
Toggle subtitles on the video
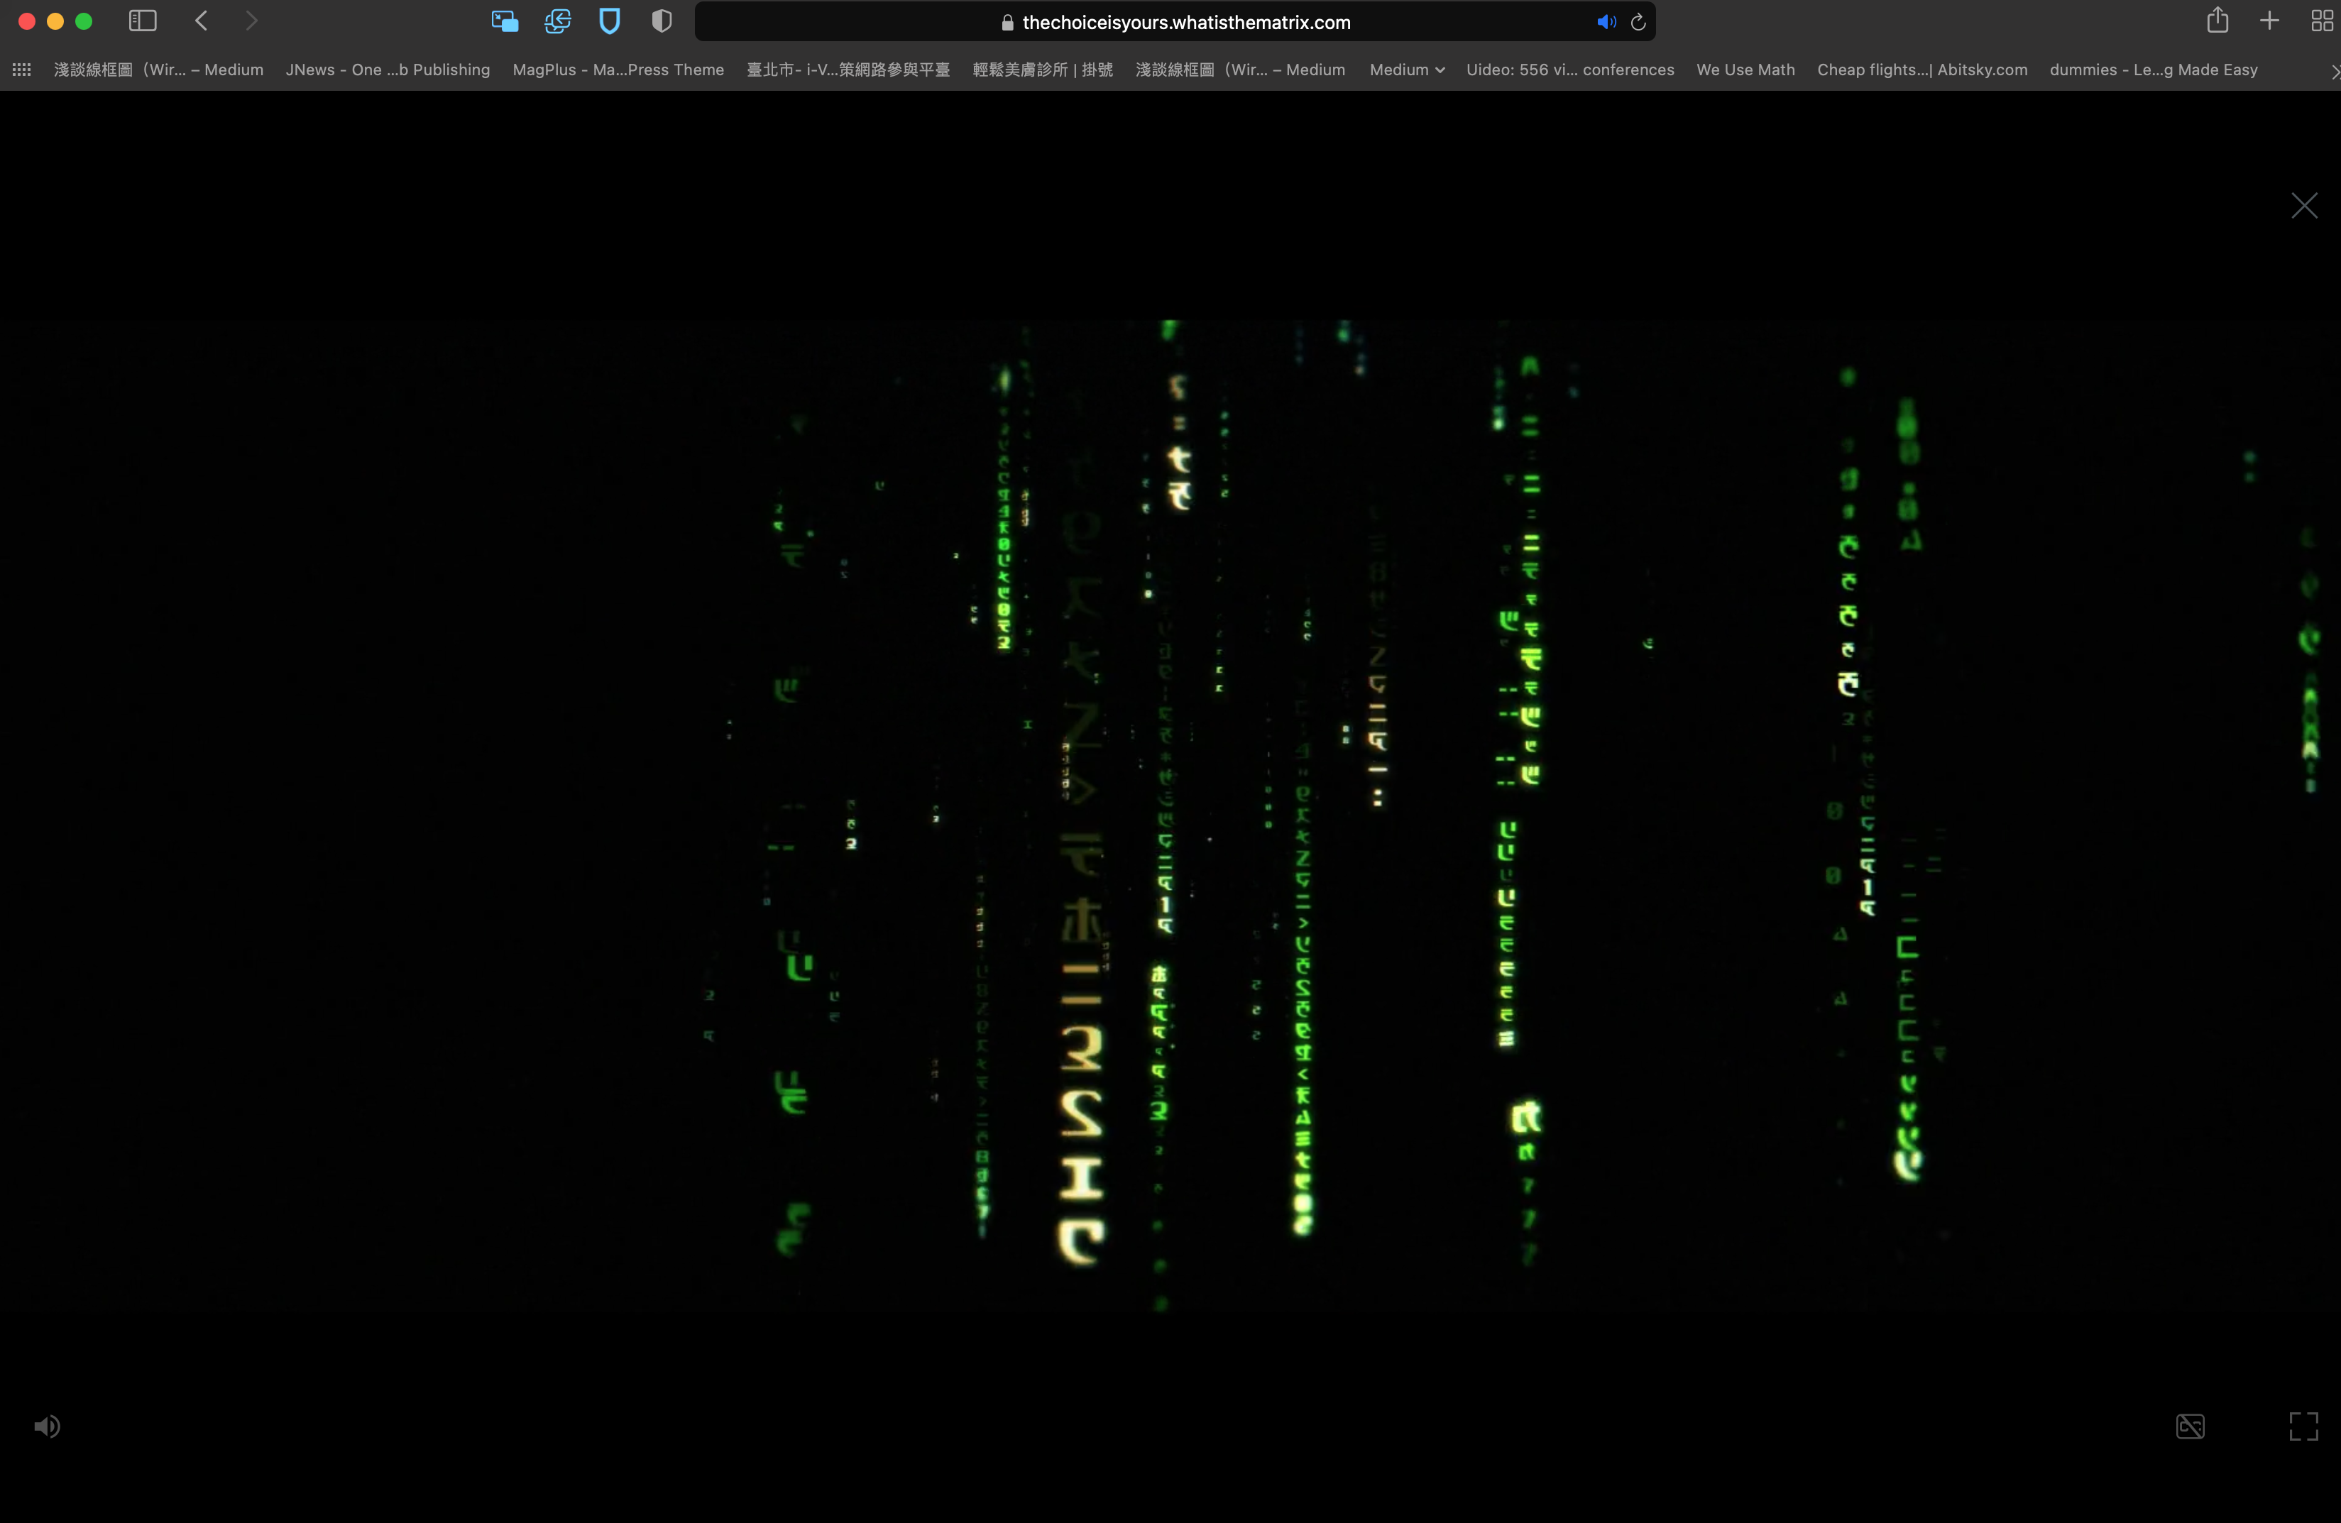(x=2191, y=1426)
